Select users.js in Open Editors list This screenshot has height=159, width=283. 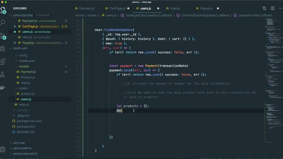pyautogui.click(x=40, y=32)
